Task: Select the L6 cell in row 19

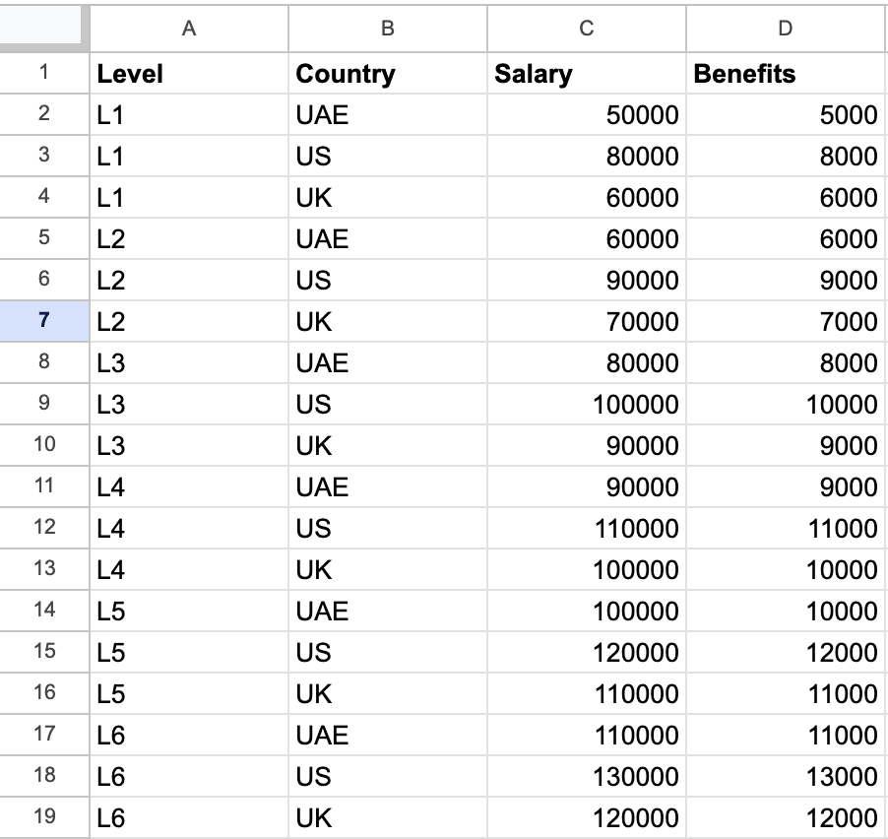Action: 189,818
